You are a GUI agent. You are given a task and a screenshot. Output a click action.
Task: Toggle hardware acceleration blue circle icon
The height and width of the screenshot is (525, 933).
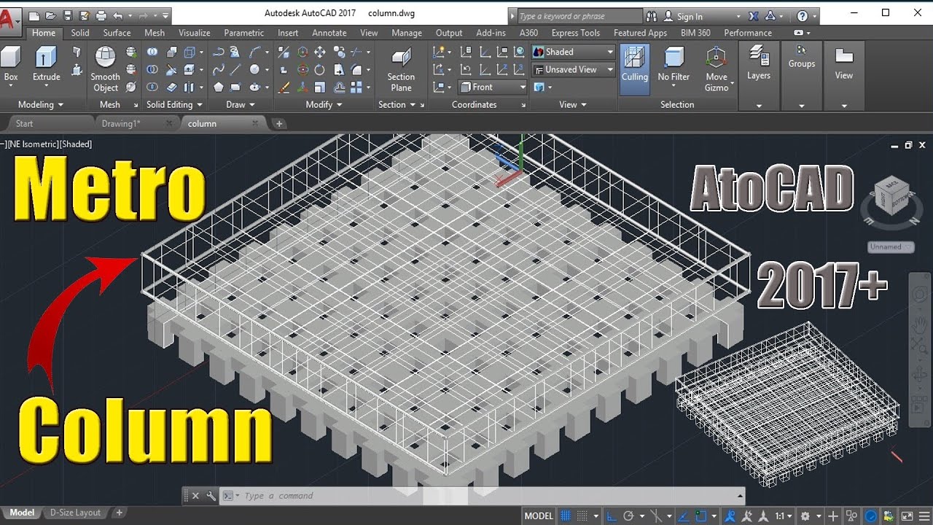click(871, 516)
